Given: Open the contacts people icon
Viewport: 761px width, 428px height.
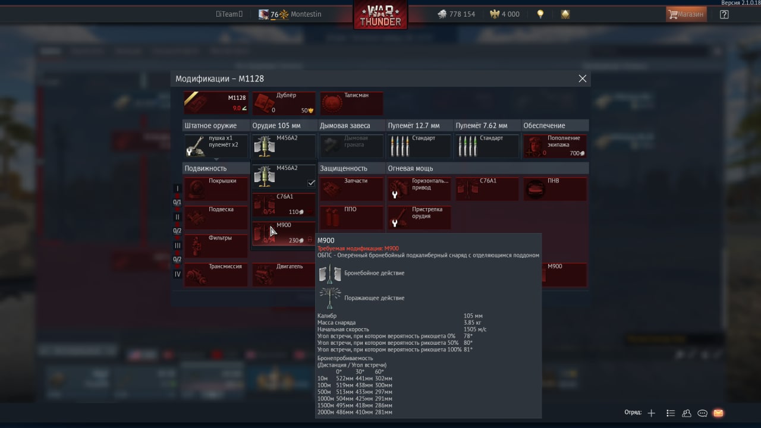Looking at the screenshot, I should tap(687, 413).
